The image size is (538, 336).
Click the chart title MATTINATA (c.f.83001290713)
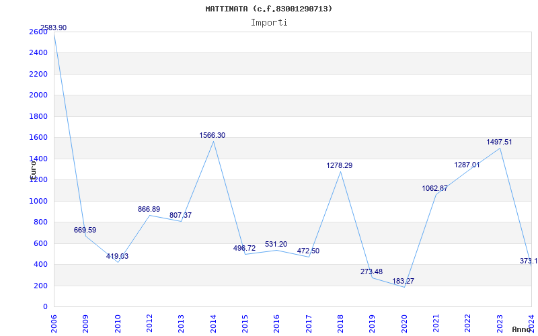[x=269, y=9]
